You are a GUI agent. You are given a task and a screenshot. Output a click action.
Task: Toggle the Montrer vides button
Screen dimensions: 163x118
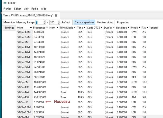click(105, 22)
